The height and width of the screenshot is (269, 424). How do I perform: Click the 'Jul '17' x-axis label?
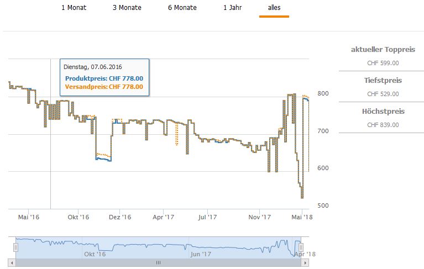(207, 218)
